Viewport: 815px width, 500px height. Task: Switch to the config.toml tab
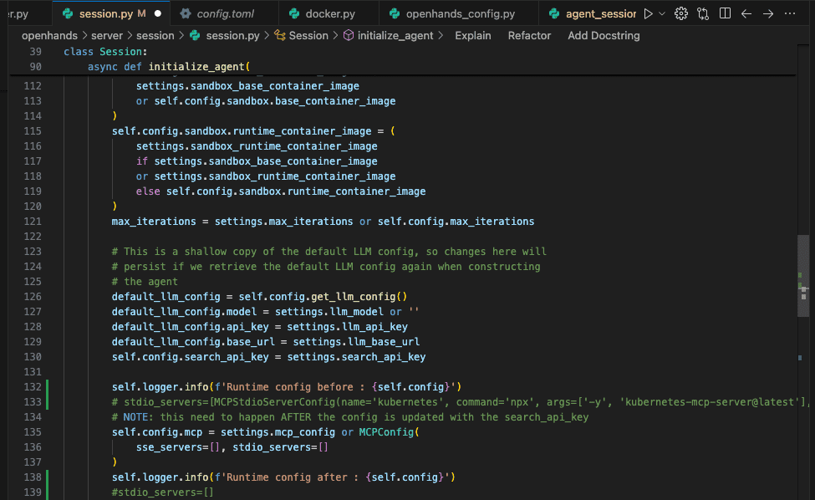225,14
